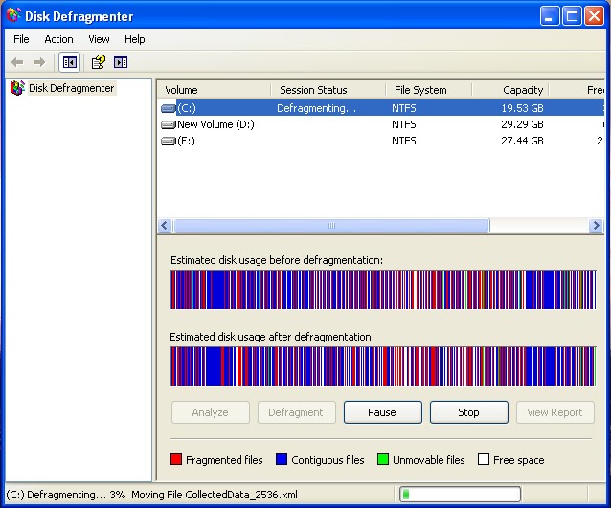Click the drive icon for (E:)

(168, 141)
